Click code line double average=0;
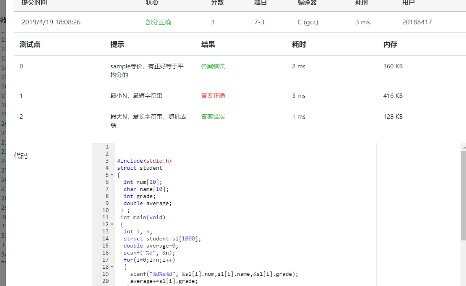 pos(151,246)
